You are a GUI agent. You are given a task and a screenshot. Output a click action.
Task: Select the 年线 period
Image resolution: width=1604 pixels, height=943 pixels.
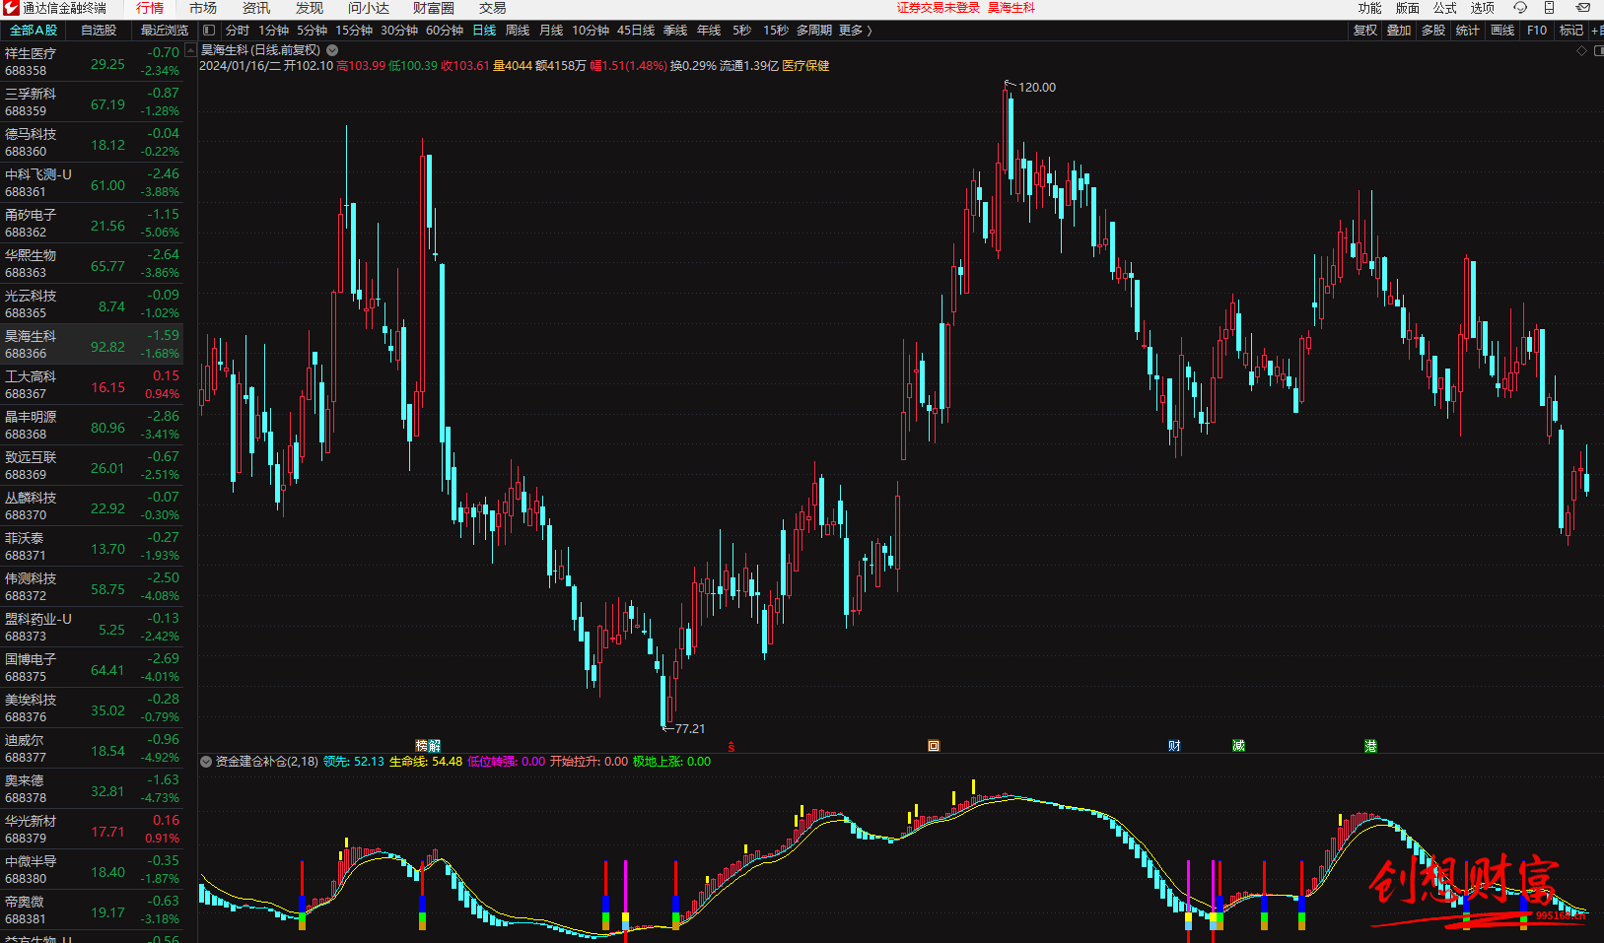tap(709, 31)
